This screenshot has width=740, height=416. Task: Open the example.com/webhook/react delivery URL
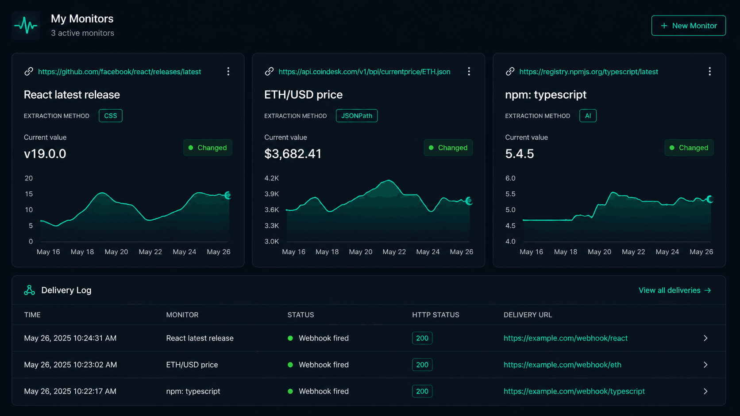click(566, 338)
